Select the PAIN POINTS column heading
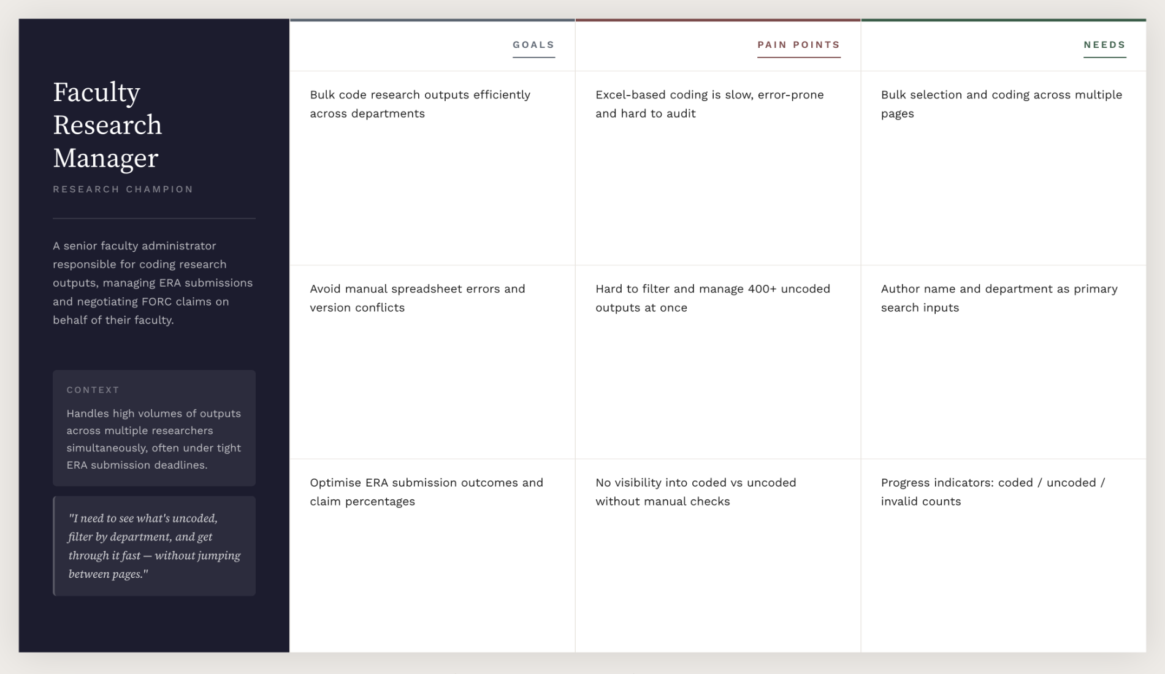Image resolution: width=1165 pixels, height=674 pixels. [798, 45]
